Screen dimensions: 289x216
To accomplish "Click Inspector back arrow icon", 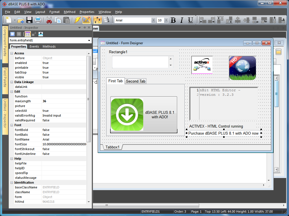I will [x=12, y=34].
